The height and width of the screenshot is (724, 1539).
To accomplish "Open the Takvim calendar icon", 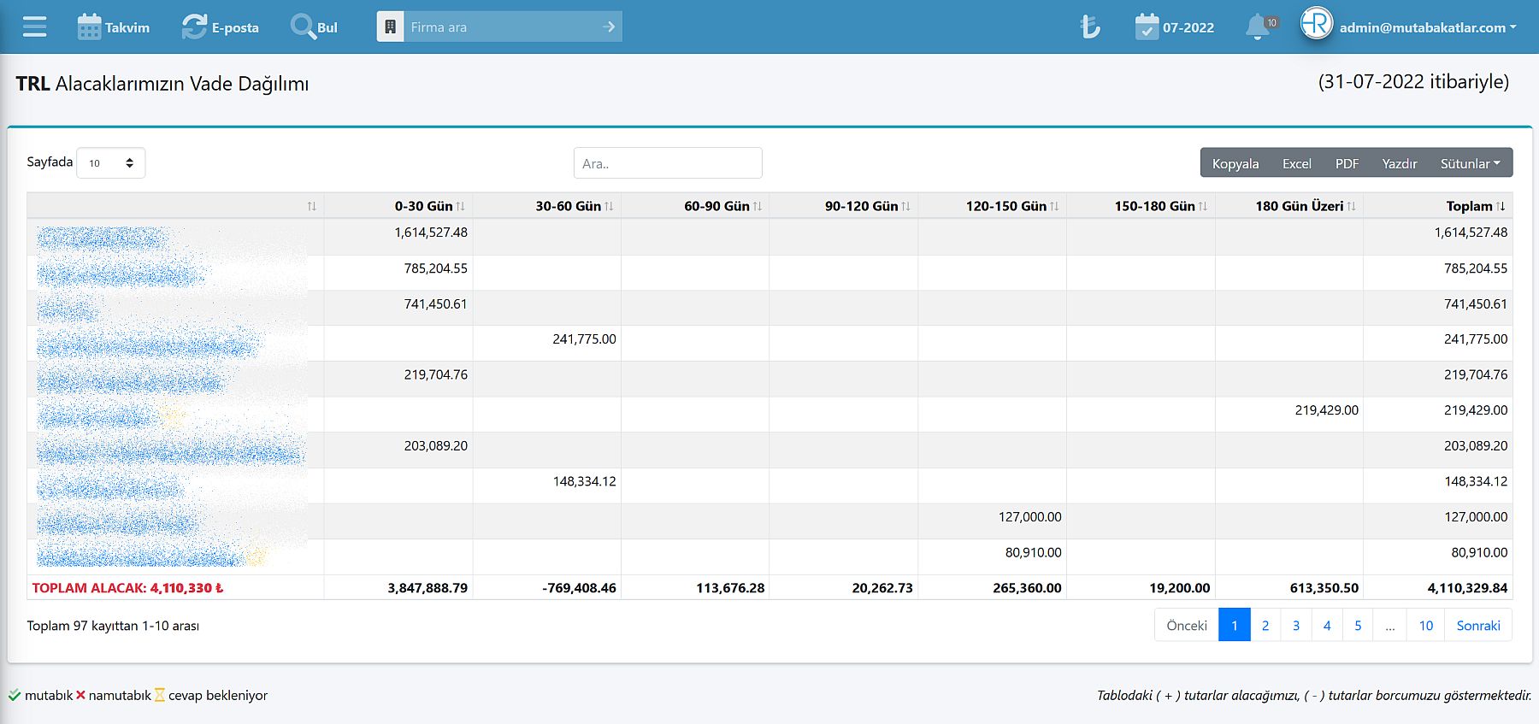I will pos(89,27).
